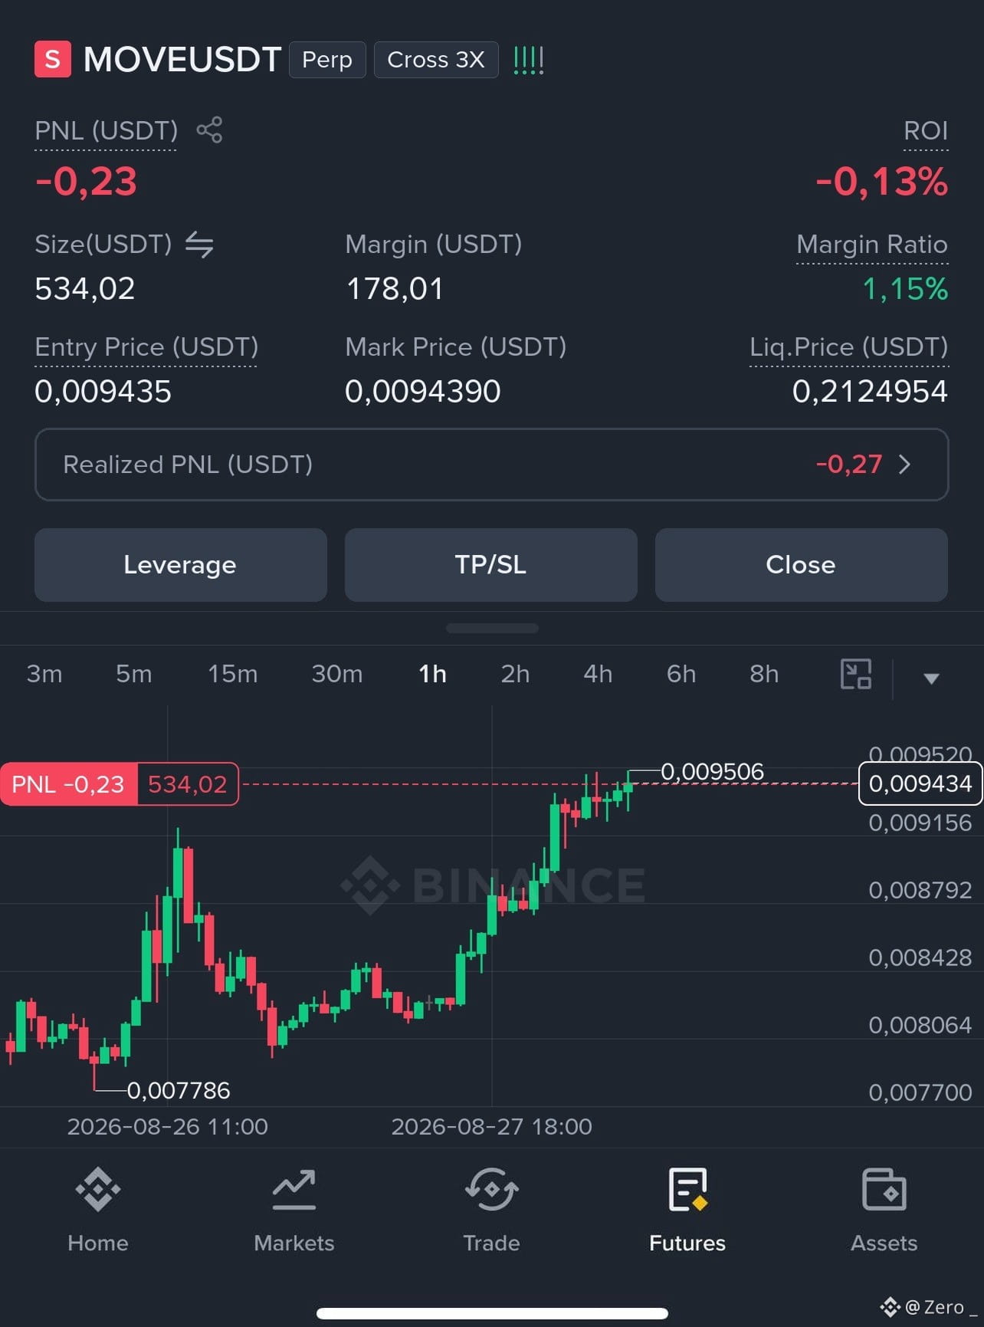The height and width of the screenshot is (1327, 984).
Task: Choose the 4h chart interval
Action: click(598, 674)
